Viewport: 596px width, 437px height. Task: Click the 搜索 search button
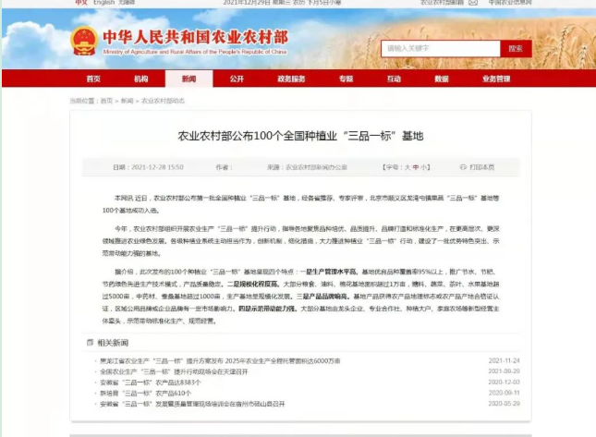click(516, 48)
